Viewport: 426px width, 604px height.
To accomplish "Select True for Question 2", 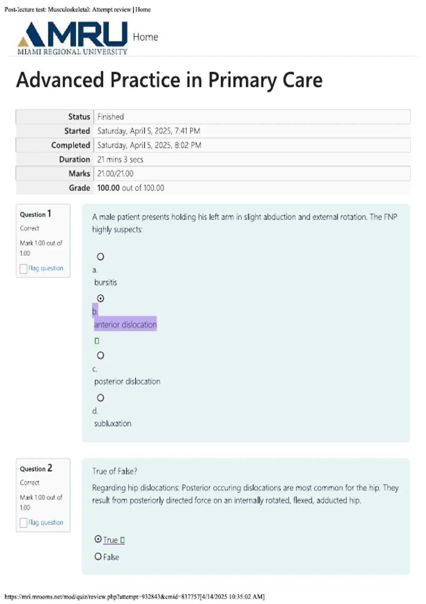I will 98,539.
